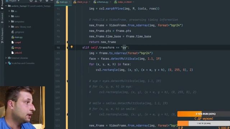Image resolution: width=230 pixels, height=129 pixels.
Task: Click the select opened file target icon
Action: click(x=31, y=1)
